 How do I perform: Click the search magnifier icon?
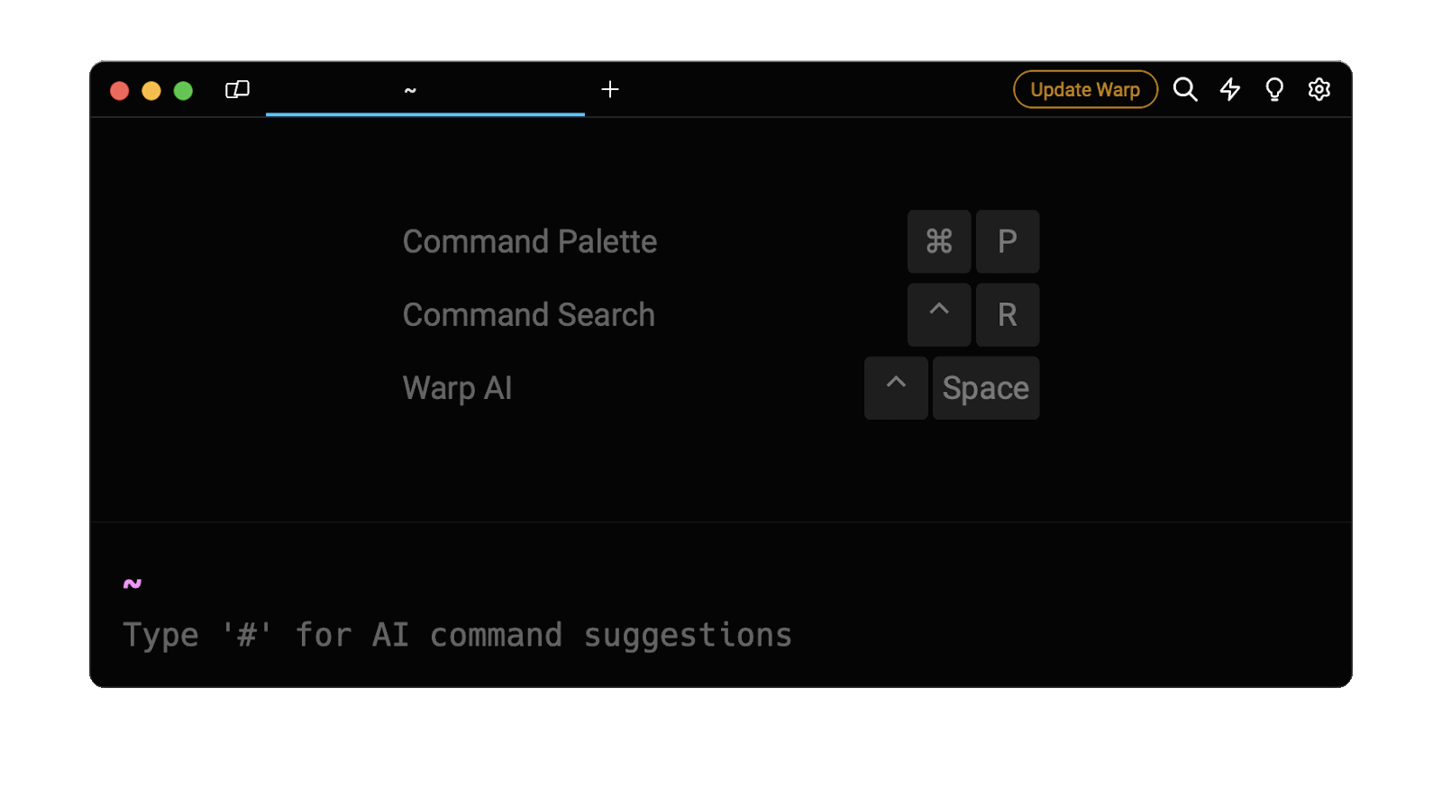(x=1185, y=89)
